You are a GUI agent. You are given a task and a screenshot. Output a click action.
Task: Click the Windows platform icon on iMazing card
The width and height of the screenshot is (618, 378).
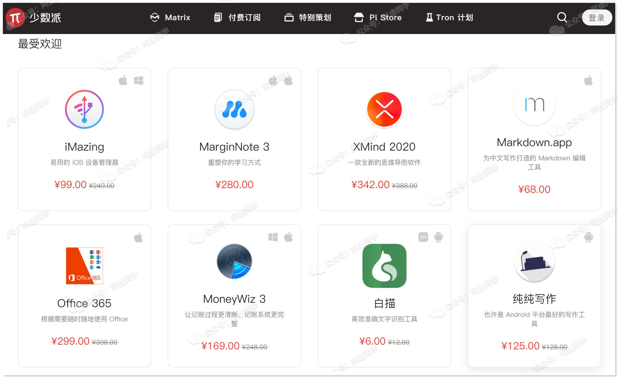[138, 81]
